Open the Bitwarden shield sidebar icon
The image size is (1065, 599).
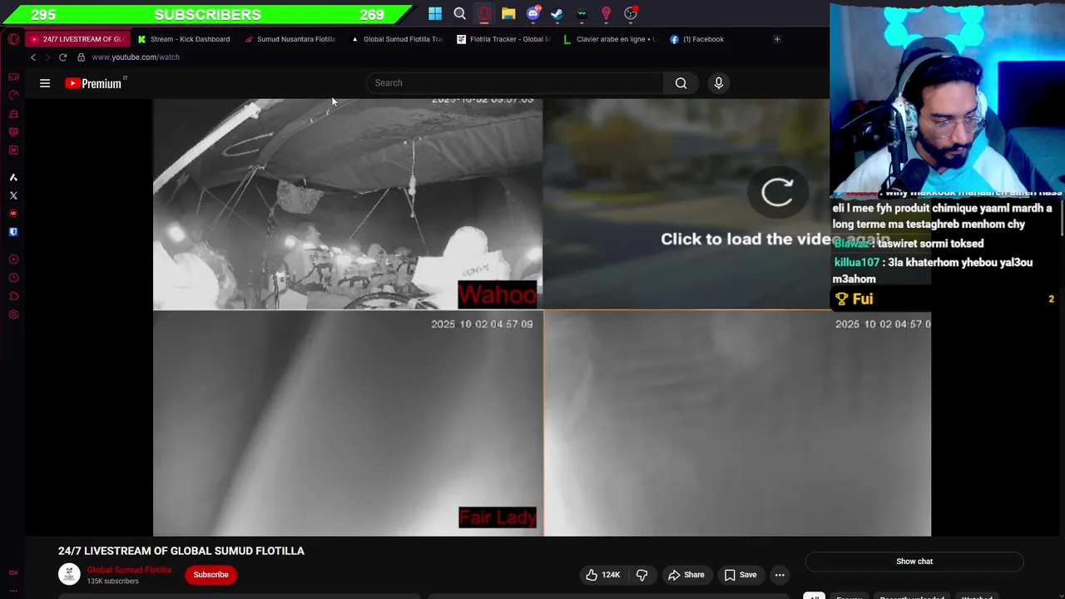[13, 232]
